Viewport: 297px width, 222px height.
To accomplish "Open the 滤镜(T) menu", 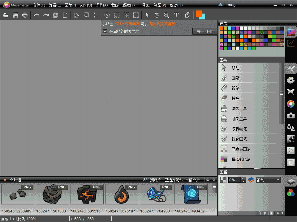I will [x=129, y=5].
